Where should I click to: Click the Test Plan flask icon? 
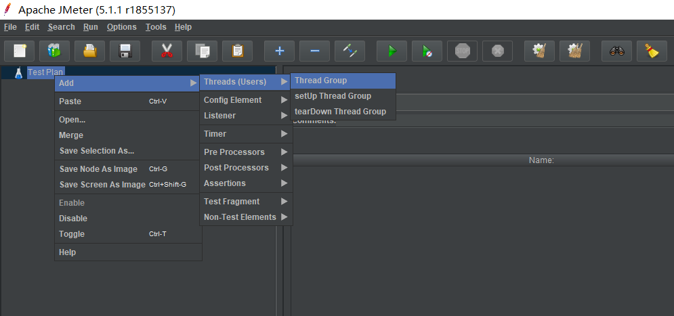[x=18, y=72]
